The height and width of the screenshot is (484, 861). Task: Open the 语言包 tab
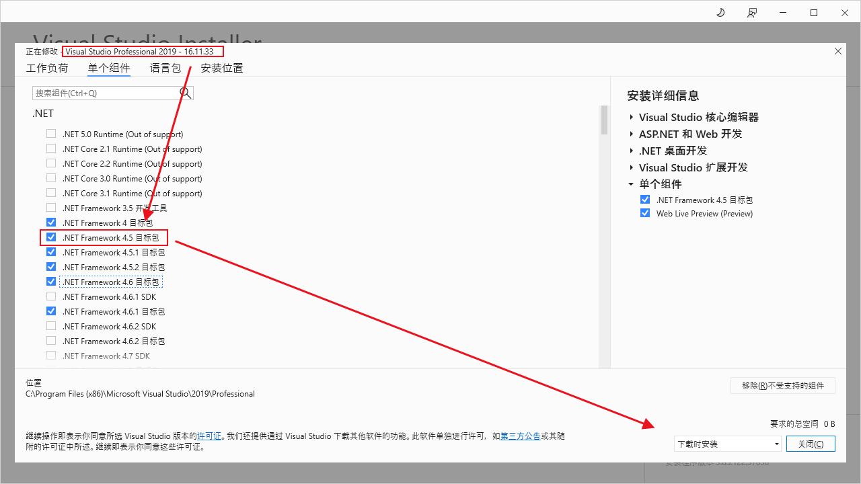165,68
